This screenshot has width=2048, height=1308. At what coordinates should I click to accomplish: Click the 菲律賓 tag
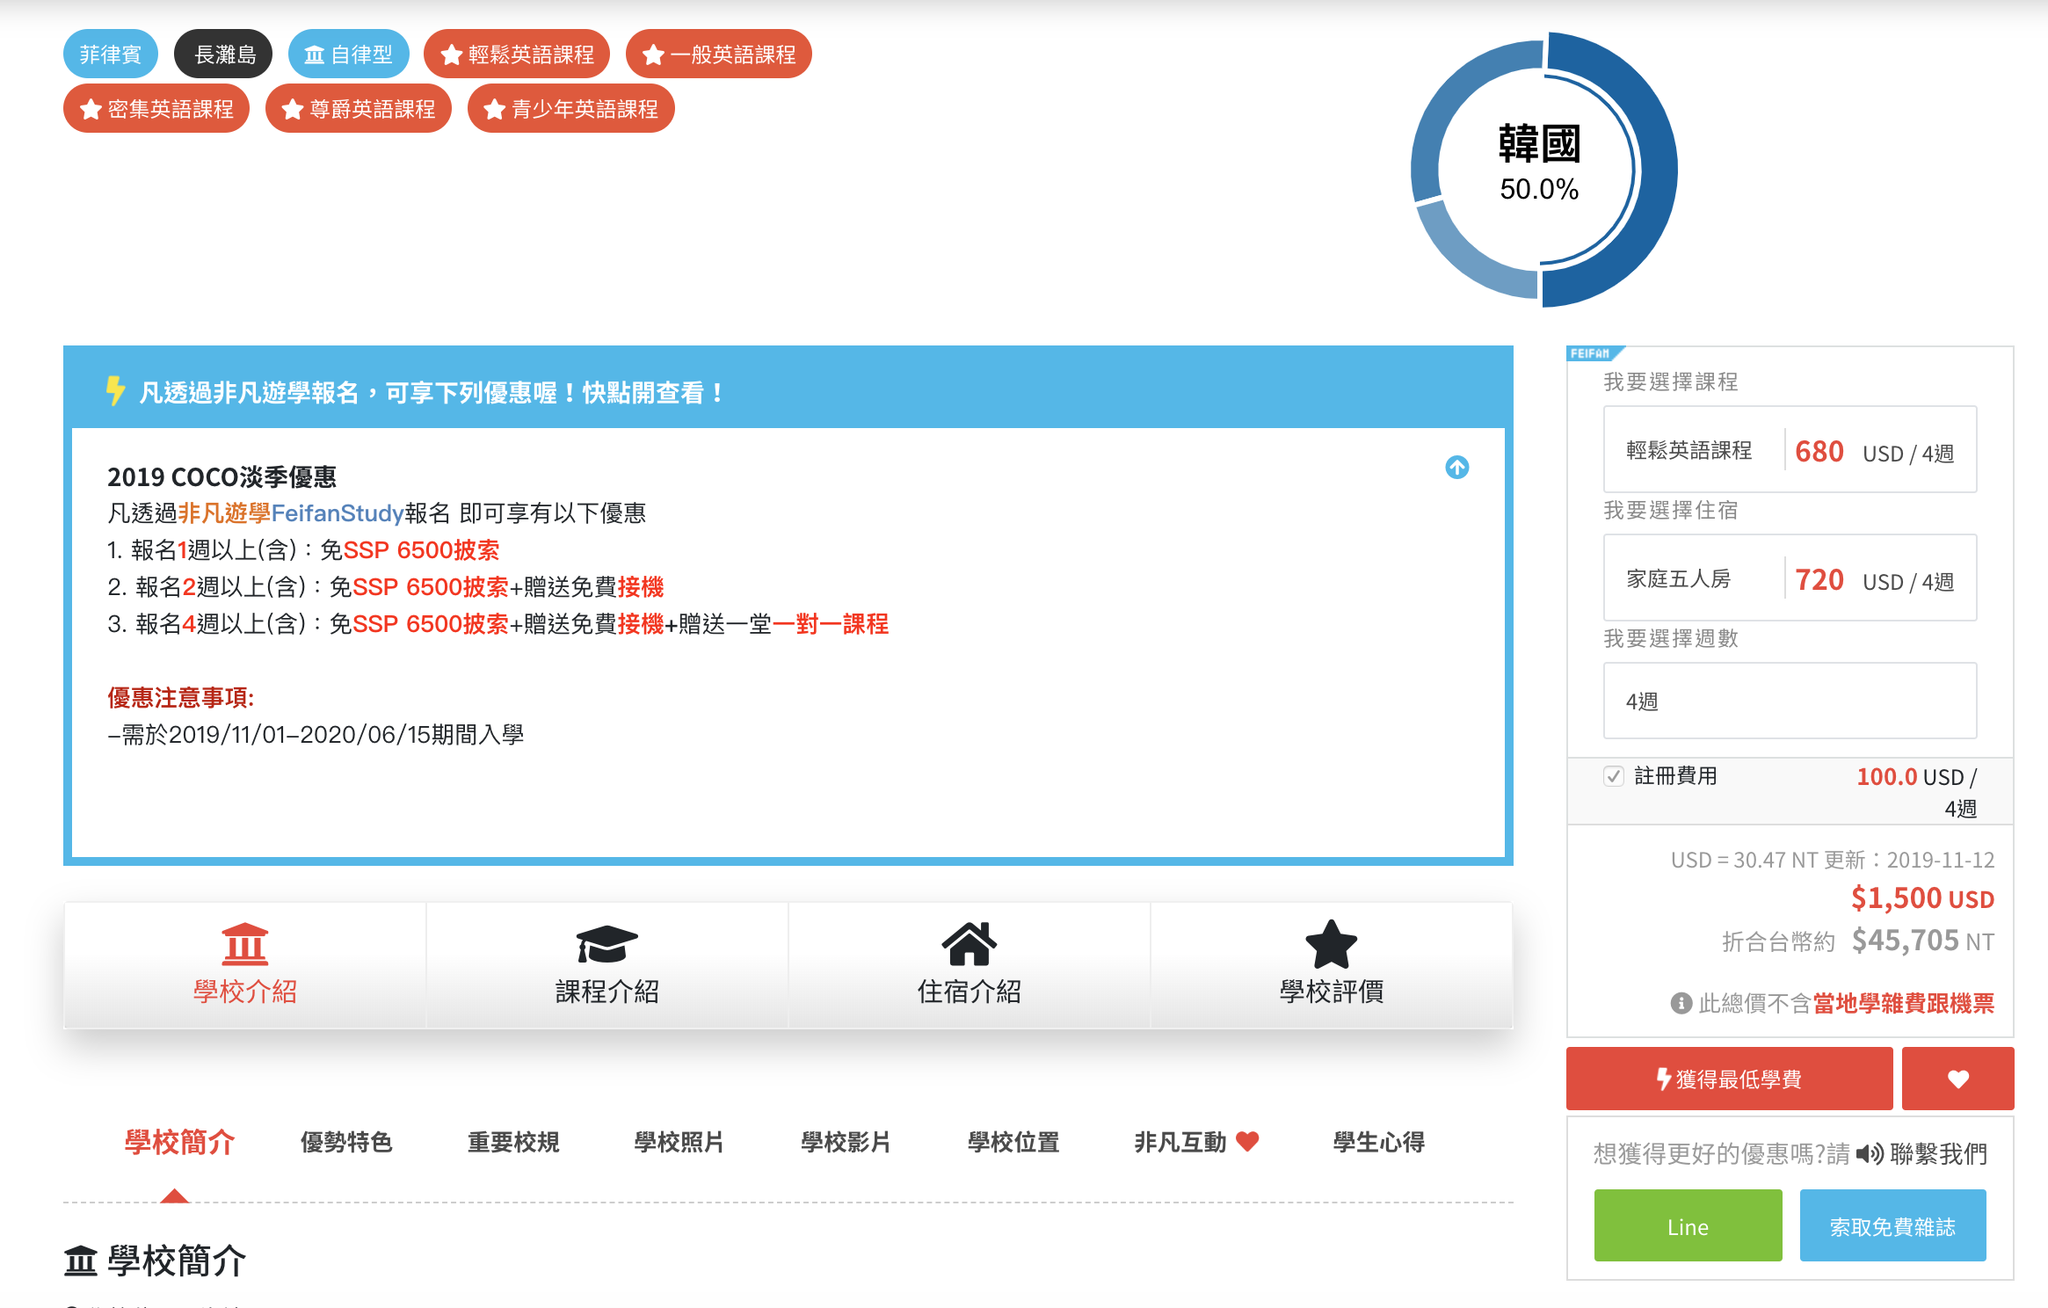(x=110, y=54)
